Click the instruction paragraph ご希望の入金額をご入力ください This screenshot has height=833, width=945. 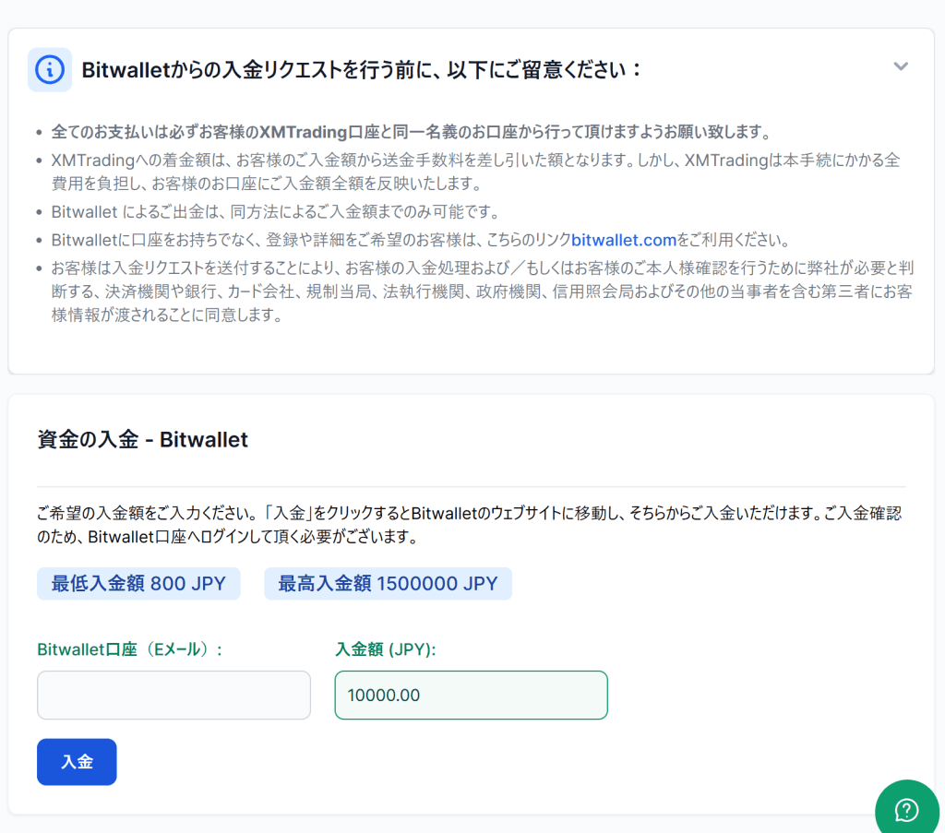pyautogui.click(x=469, y=525)
